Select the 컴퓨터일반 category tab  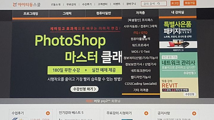pos(104,13)
